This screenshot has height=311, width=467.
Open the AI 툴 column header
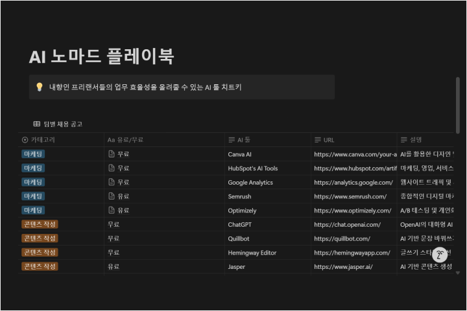pos(268,140)
